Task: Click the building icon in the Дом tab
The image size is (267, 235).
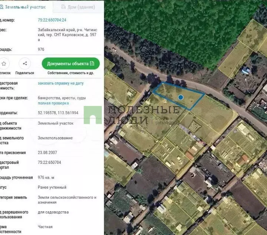Action: click(63, 7)
